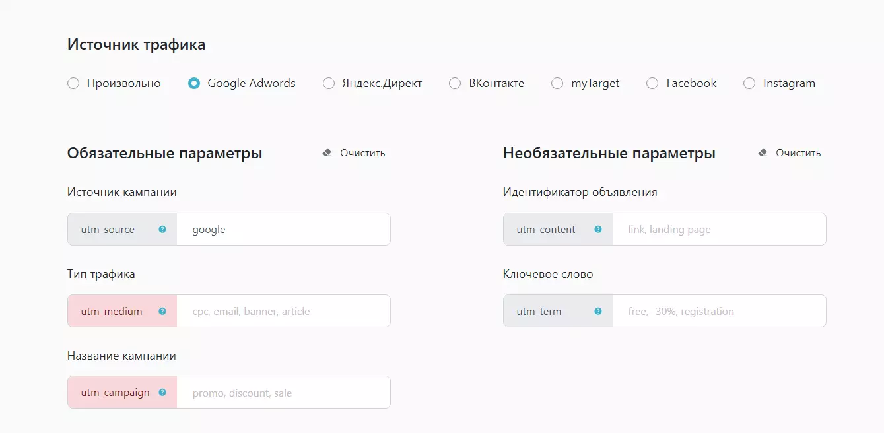Viewport: 884px width, 433px height.
Task: Click the utm_medium label tag
Action: click(122, 311)
